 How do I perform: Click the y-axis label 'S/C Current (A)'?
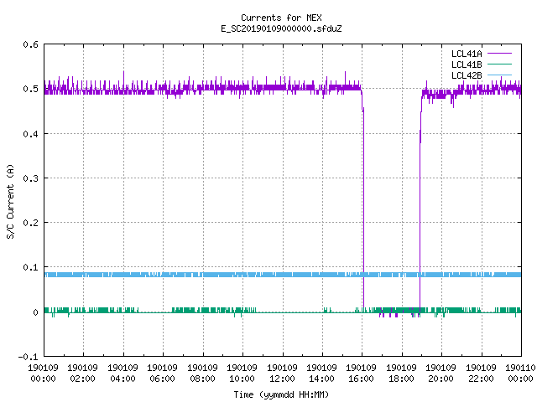tap(11, 201)
